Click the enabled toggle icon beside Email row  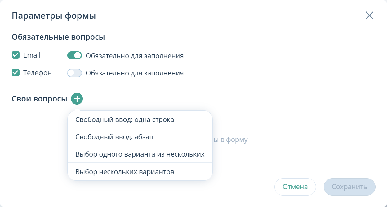pos(74,55)
